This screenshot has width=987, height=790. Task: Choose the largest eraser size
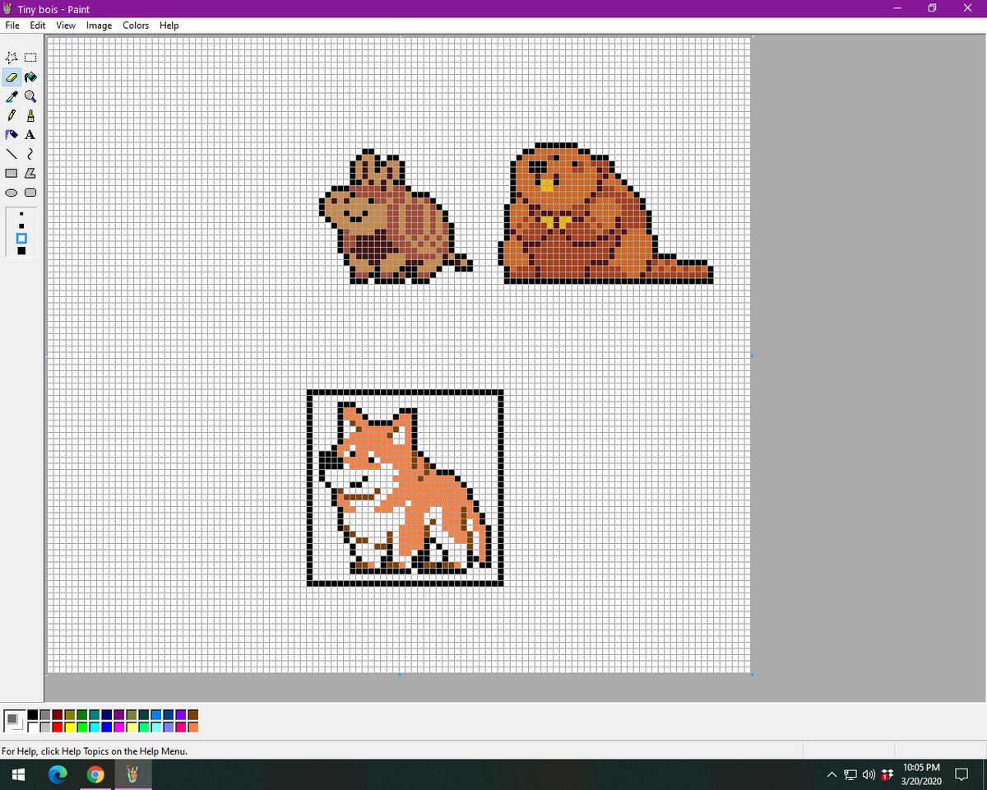pyautogui.click(x=21, y=250)
